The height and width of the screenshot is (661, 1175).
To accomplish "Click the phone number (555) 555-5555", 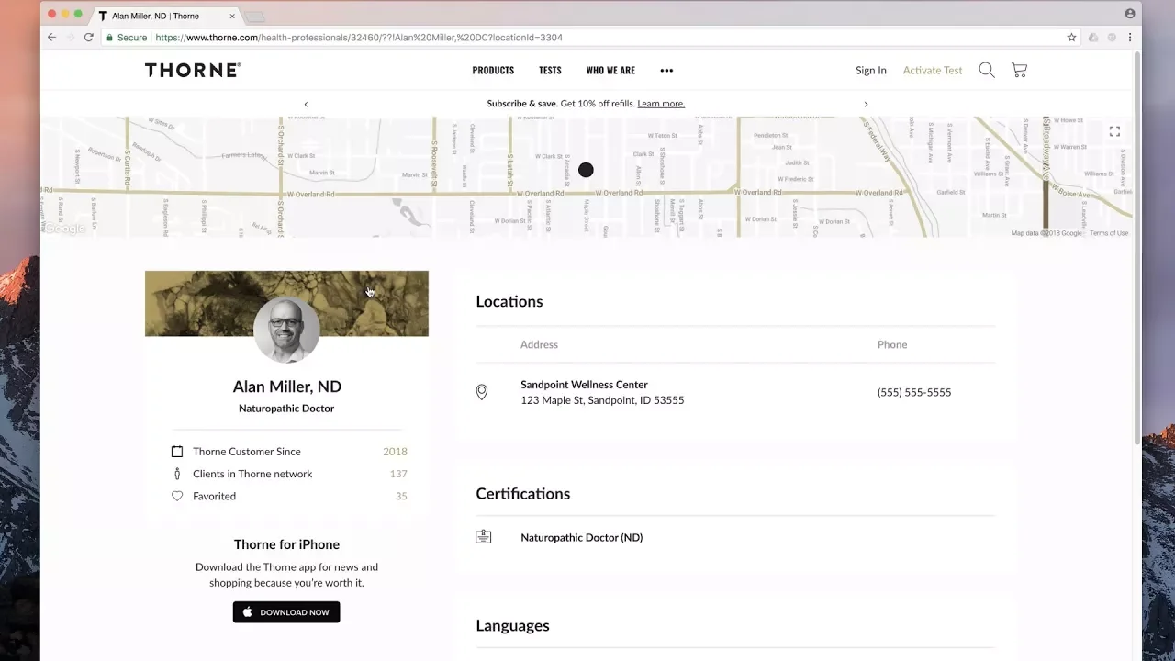I will tap(914, 392).
